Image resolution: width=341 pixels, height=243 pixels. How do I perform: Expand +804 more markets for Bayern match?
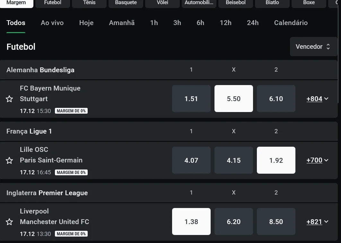pos(317,99)
